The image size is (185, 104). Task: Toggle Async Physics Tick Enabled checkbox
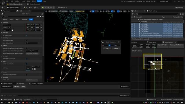pos(27,75)
